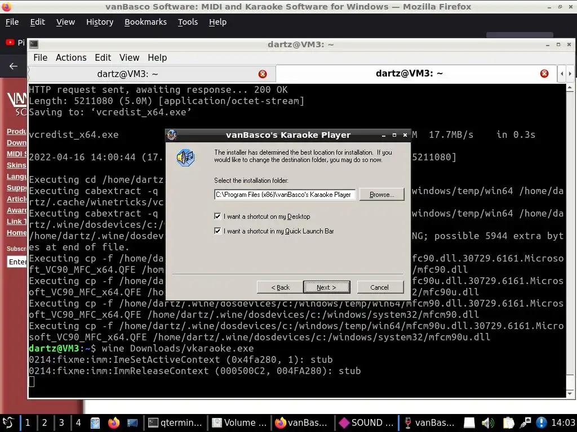Open the terminal File menu
This screenshot has width=577, height=432.
coord(40,58)
